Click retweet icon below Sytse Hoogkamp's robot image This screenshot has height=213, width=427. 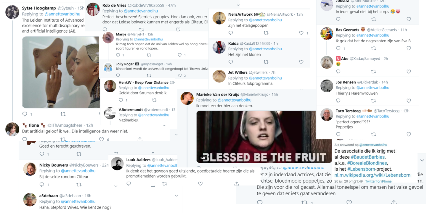click(63, 114)
